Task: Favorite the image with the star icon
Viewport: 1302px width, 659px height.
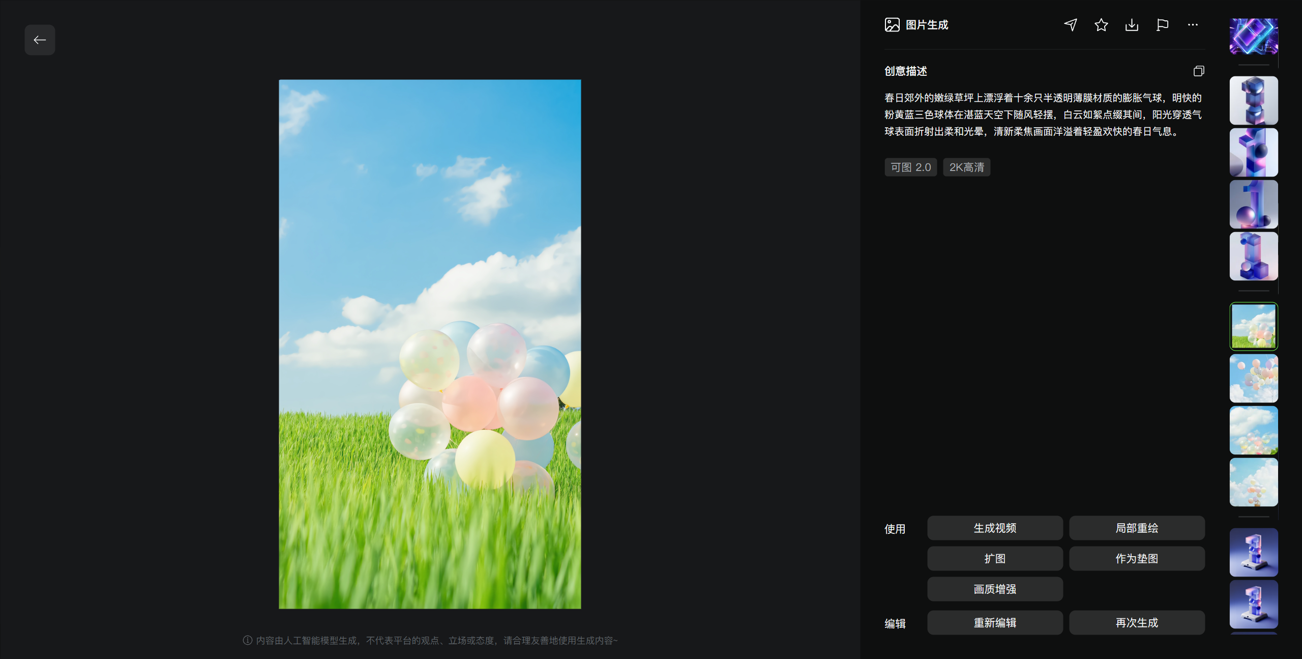Action: [x=1101, y=25]
